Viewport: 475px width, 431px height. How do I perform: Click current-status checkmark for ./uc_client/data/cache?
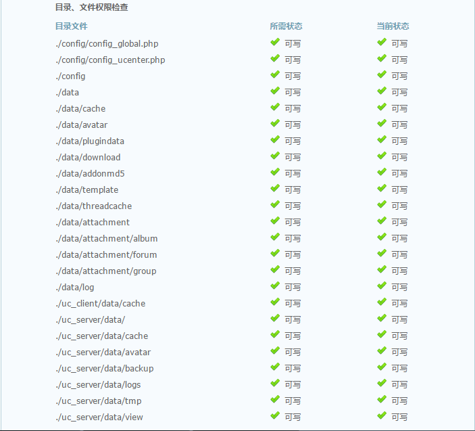pyautogui.click(x=382, y=302)
